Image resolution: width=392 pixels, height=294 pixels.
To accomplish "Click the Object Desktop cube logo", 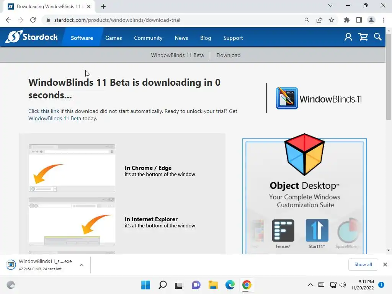I will tap(304, 155).
